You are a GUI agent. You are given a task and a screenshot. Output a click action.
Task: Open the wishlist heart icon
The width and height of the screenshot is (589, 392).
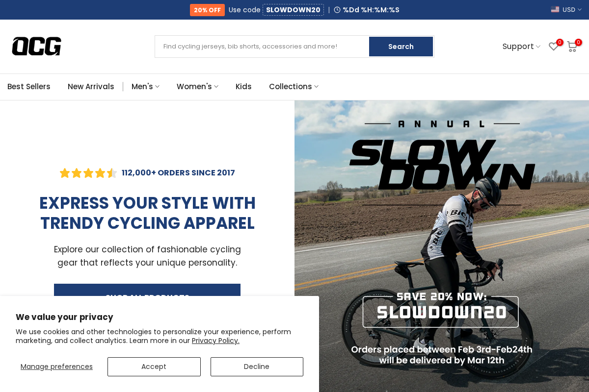(554, 47)
